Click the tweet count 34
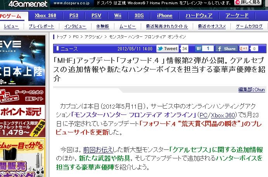268x177 pixels. click(x=185, y=49)
